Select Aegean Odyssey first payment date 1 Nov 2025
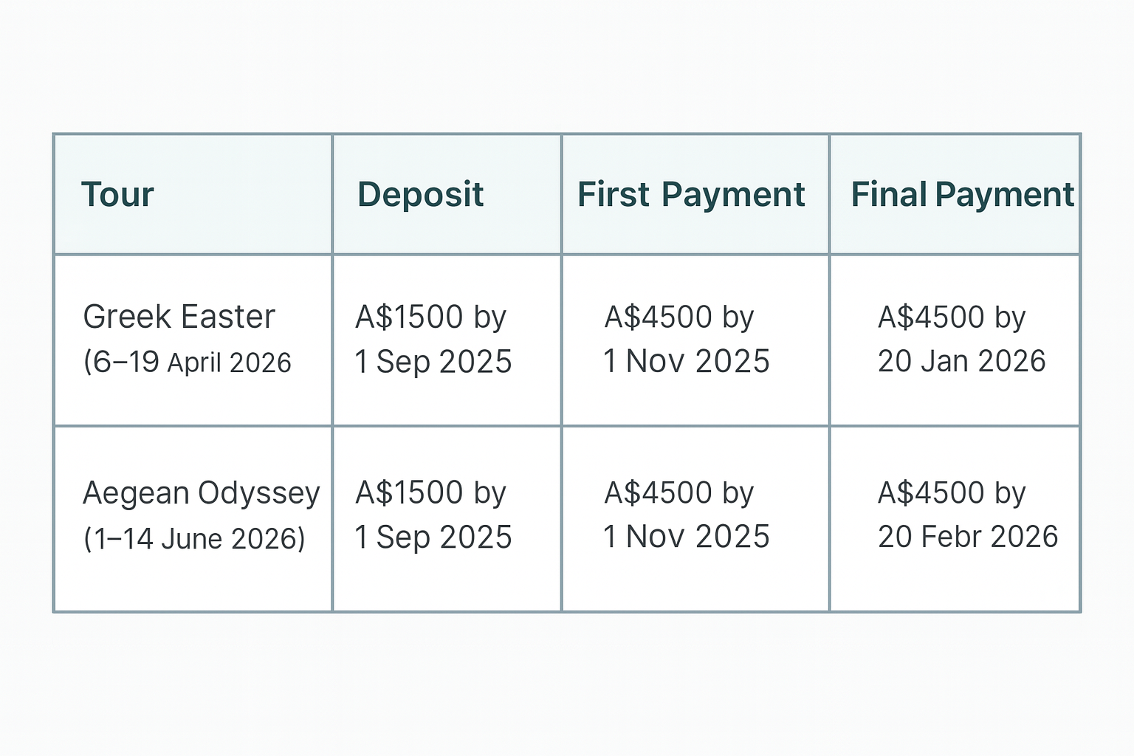This screenshot has width=1134, height=756. tap(687, 537)
